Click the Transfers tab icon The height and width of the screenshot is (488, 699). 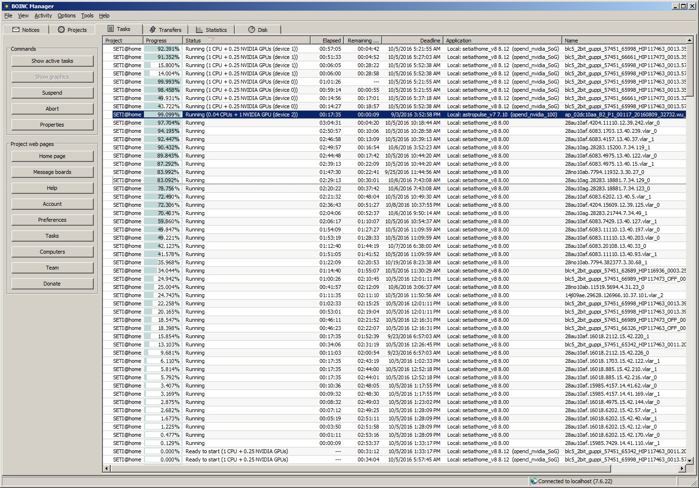point(153,29)
